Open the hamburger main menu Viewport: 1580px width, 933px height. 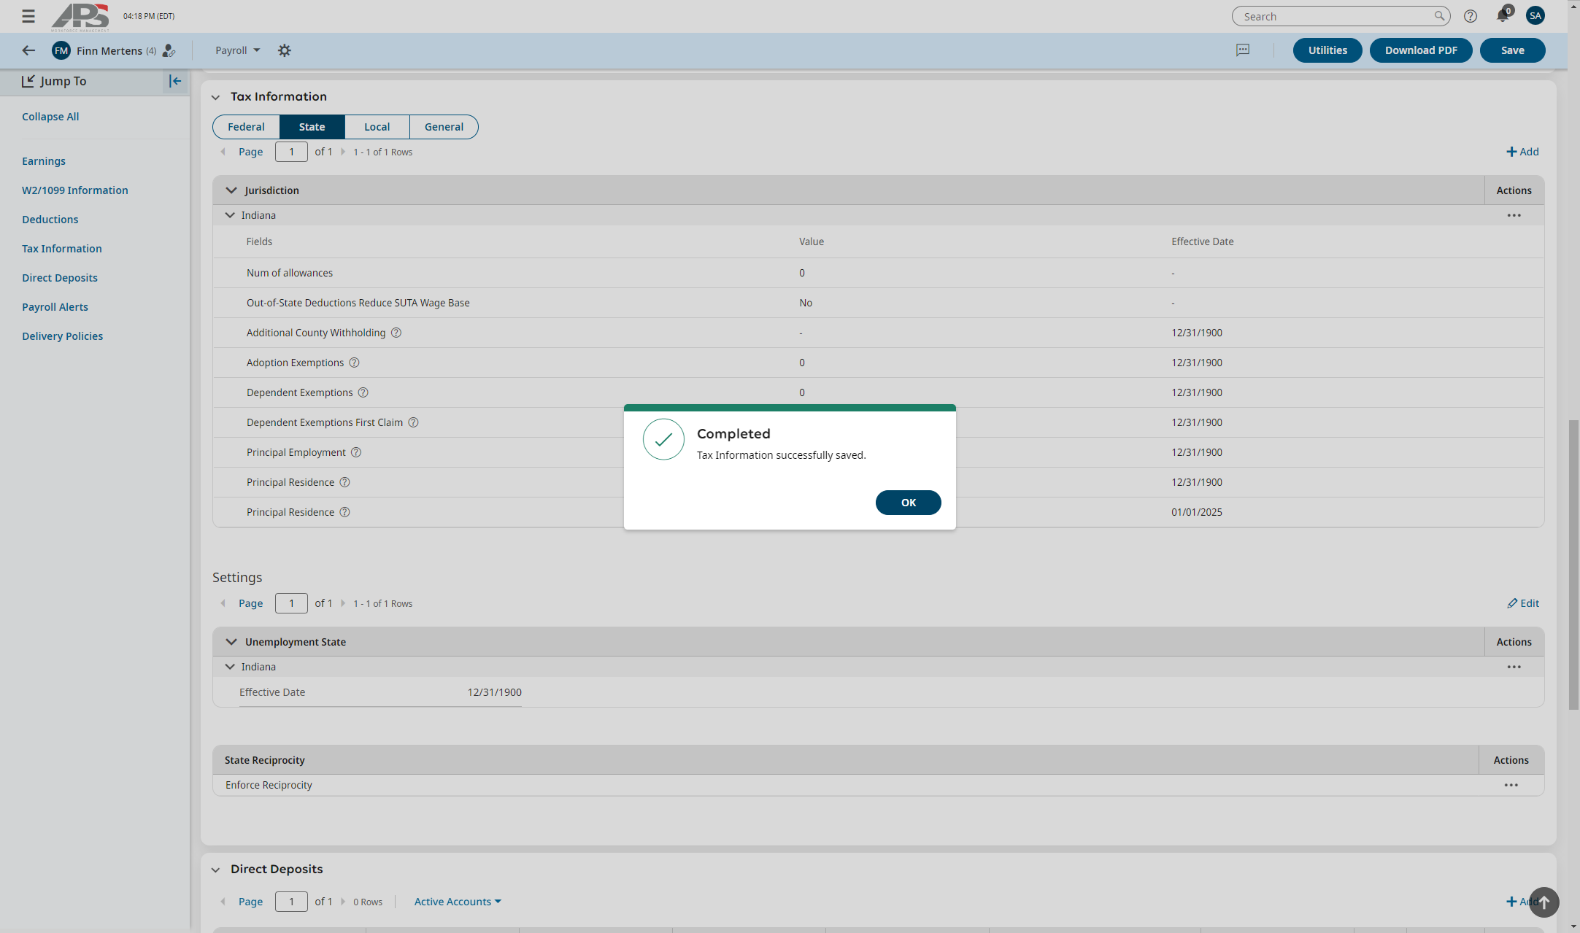coord(28,16)
